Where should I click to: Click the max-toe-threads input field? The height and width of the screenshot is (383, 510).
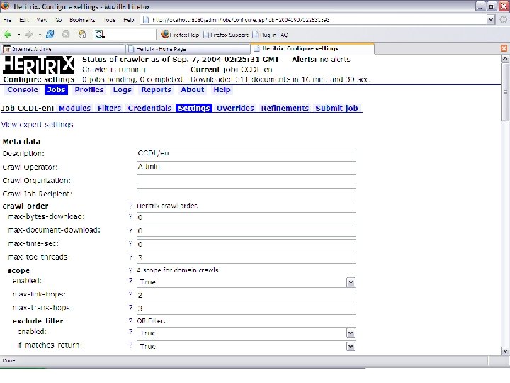point(246,257)
